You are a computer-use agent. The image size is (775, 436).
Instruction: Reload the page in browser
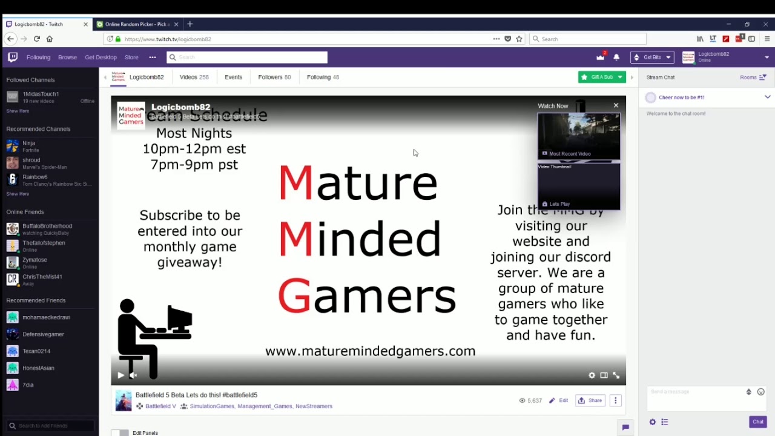(x=36, y=39)
